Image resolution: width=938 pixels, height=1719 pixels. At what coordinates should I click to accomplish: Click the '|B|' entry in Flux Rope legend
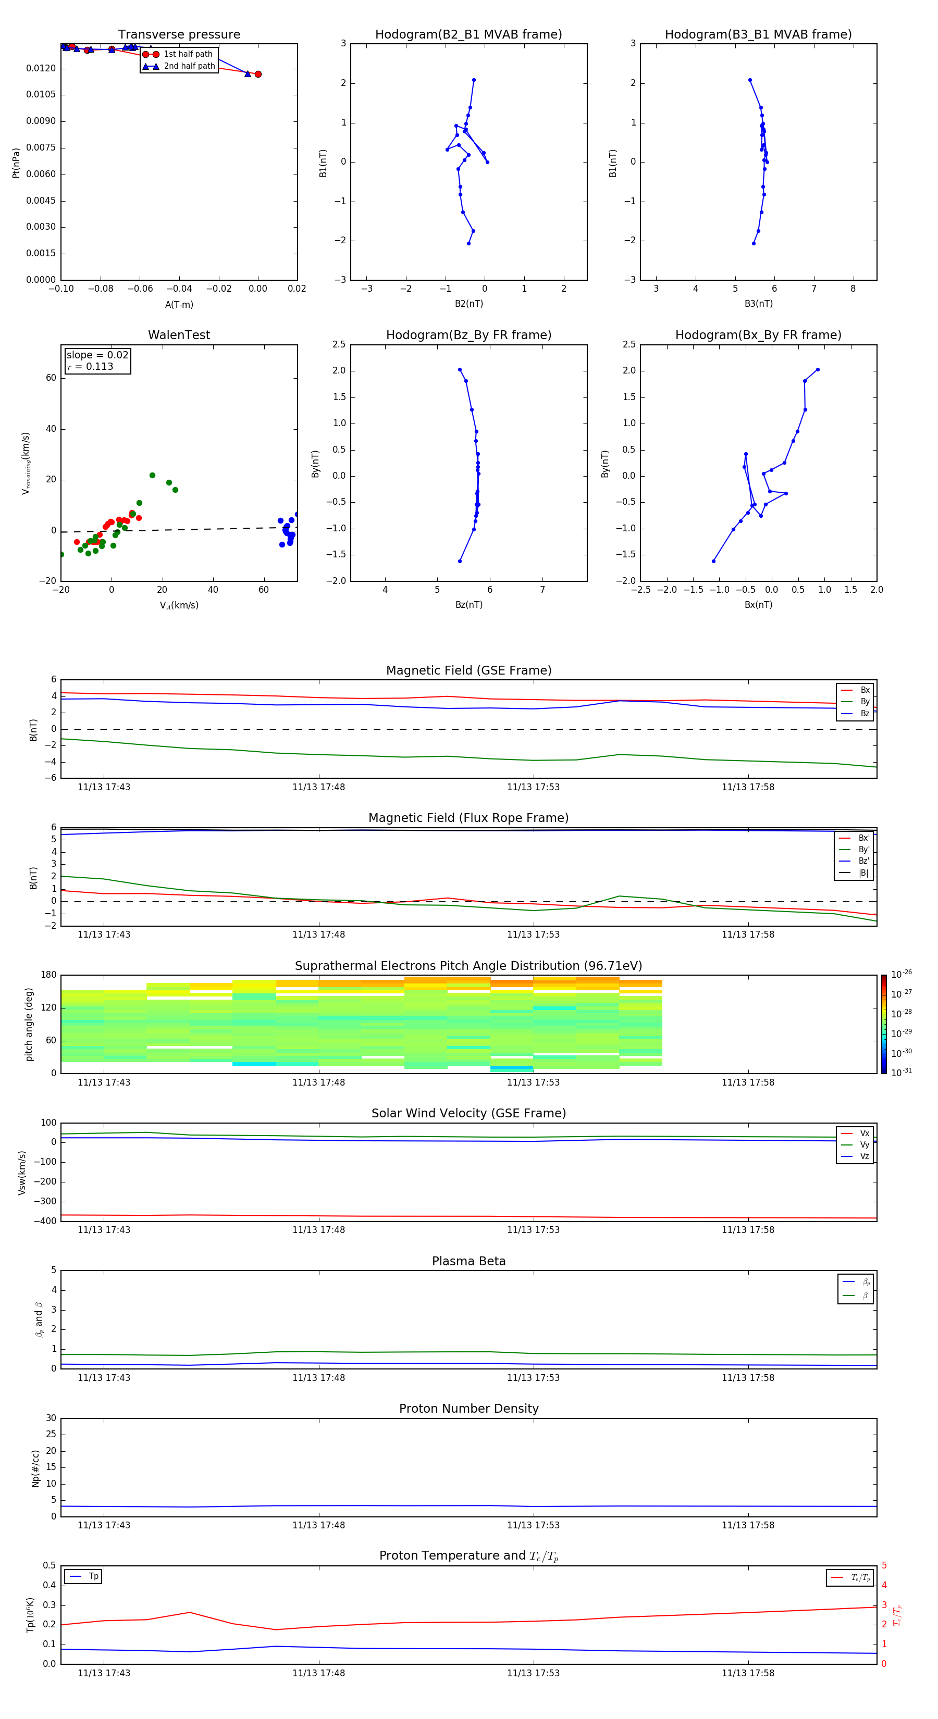click(x=855, y=873)
